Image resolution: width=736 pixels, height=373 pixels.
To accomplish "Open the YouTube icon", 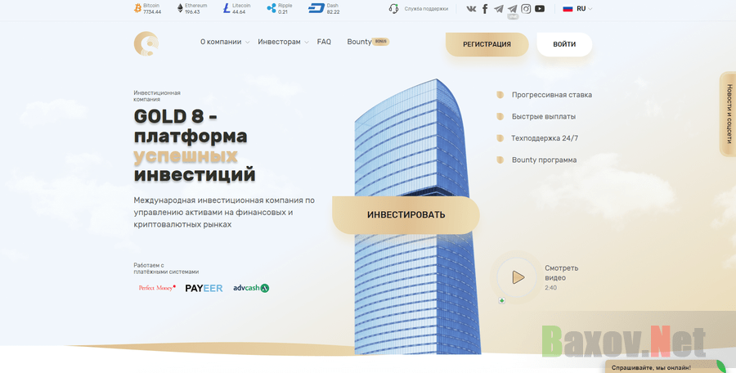I will [540, 9].
